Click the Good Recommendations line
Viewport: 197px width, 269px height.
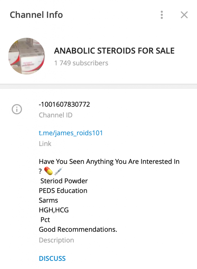coord(78,229)
